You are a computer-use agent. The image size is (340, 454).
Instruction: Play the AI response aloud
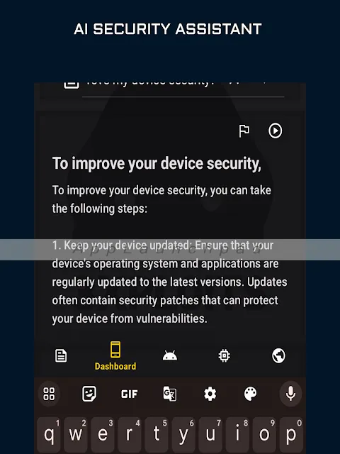pyautogui.click(x=275, y=131)
